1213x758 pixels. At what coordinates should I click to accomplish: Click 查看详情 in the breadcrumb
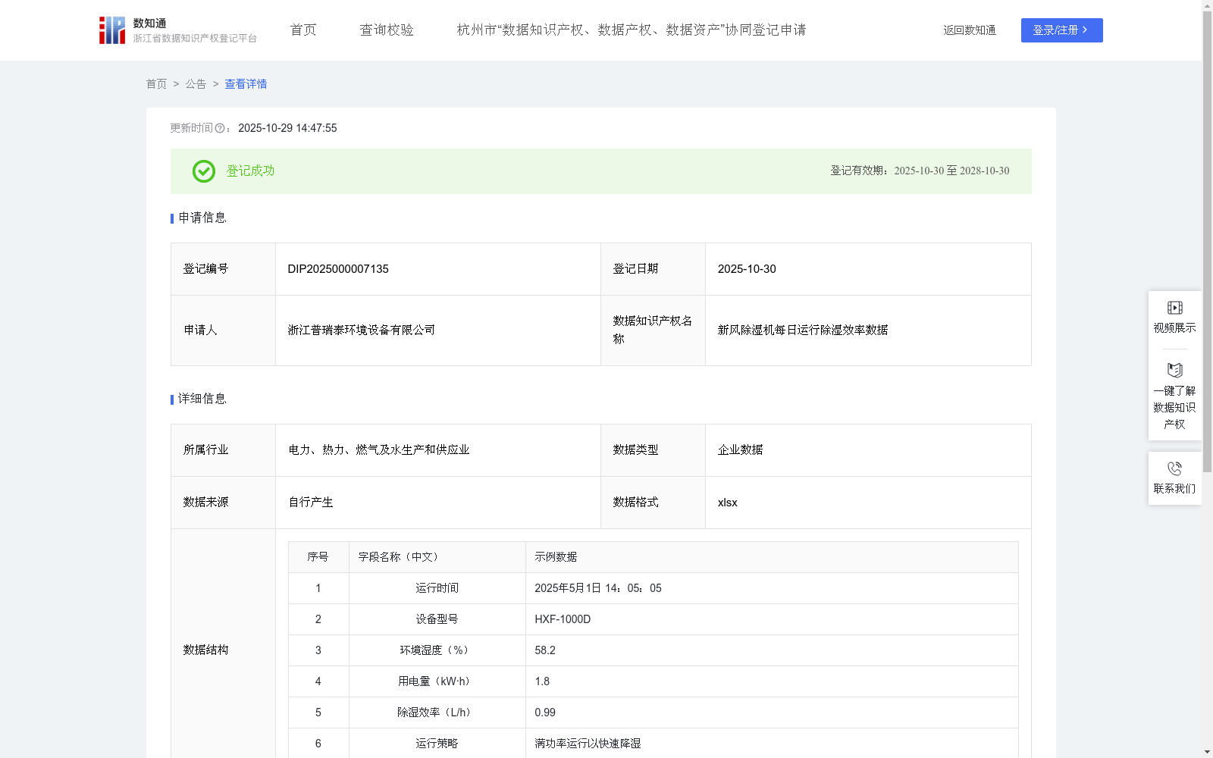[246, 84]
